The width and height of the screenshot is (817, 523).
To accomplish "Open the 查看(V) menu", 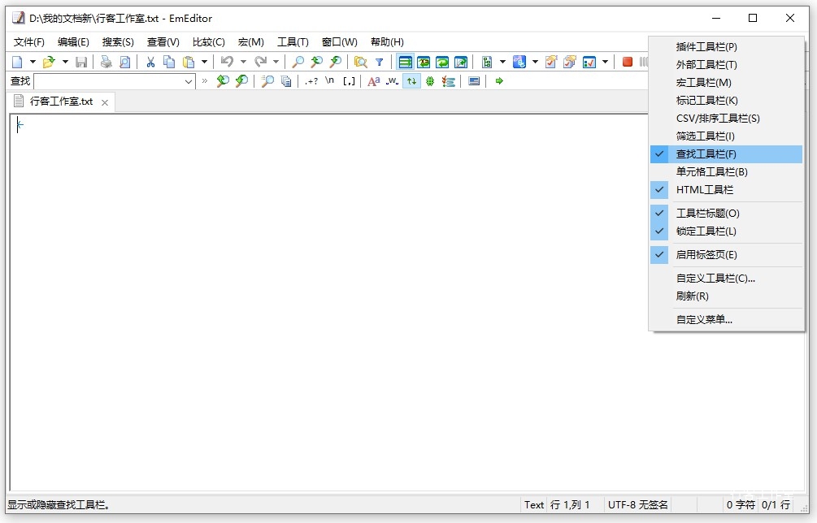I will 163,42.
